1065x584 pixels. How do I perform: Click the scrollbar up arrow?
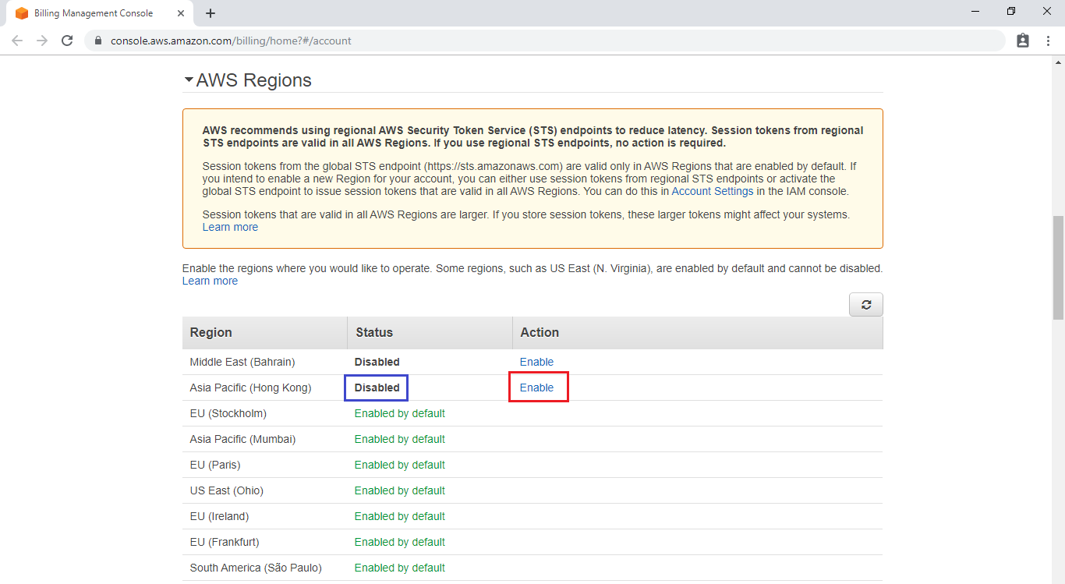pos(1058,61)
